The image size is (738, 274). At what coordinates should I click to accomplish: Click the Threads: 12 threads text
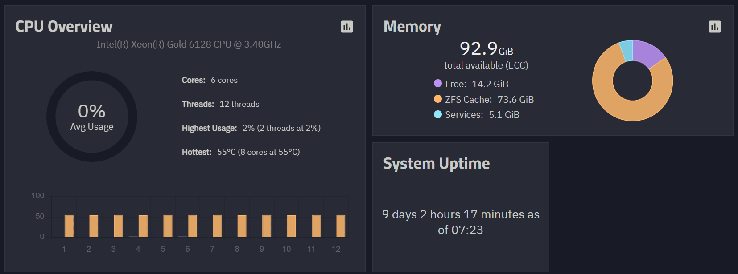220,104
